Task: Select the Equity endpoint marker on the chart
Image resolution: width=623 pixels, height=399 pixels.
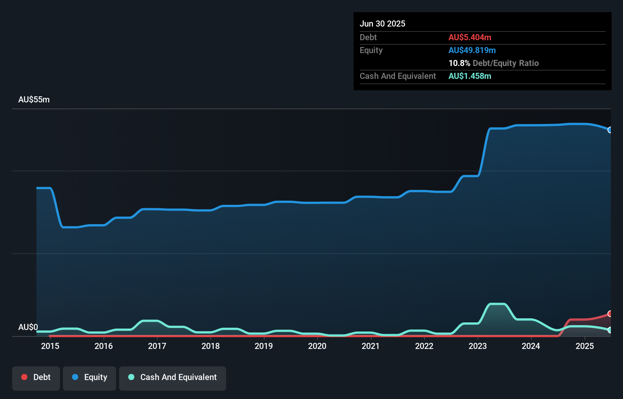Action: 611,130
